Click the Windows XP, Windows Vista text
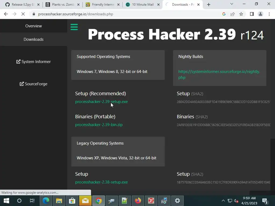 click(117, 158)
